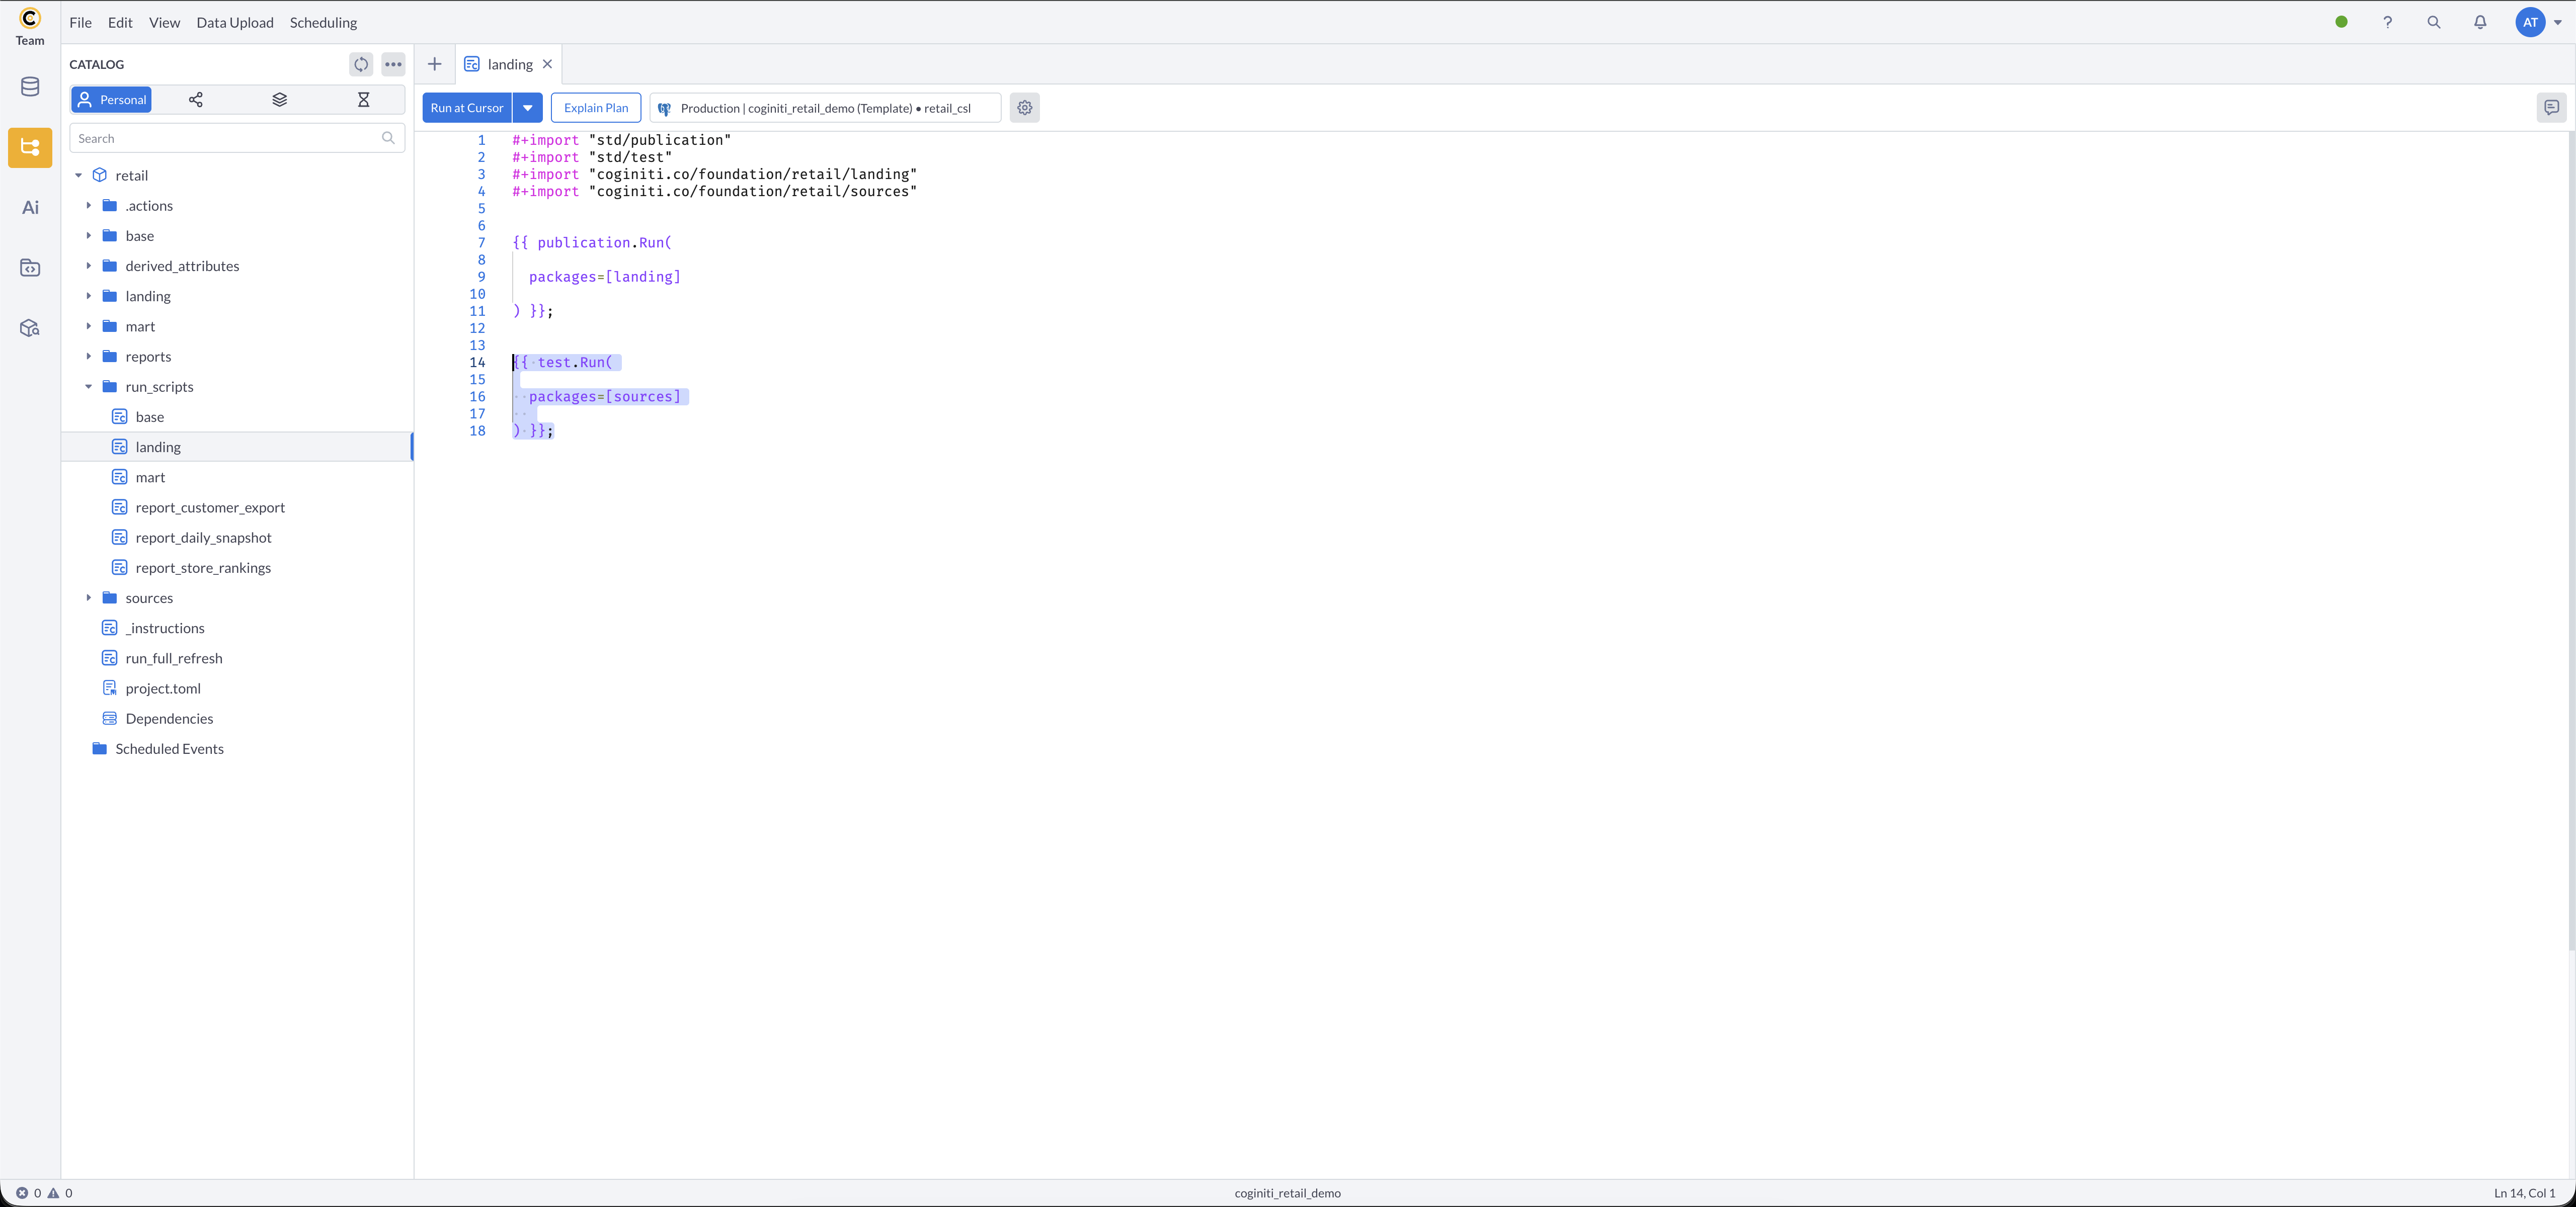Open the package search sidebar icon
Viewport: 2576px width, 1207px height.
(29, 327)
